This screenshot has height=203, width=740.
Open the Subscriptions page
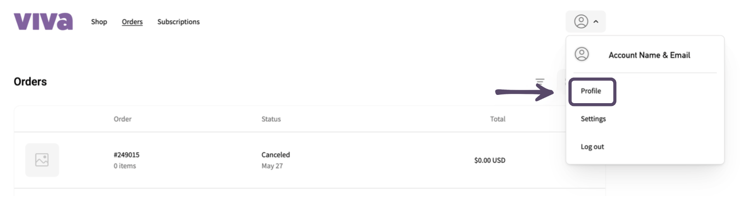point(179,22)
